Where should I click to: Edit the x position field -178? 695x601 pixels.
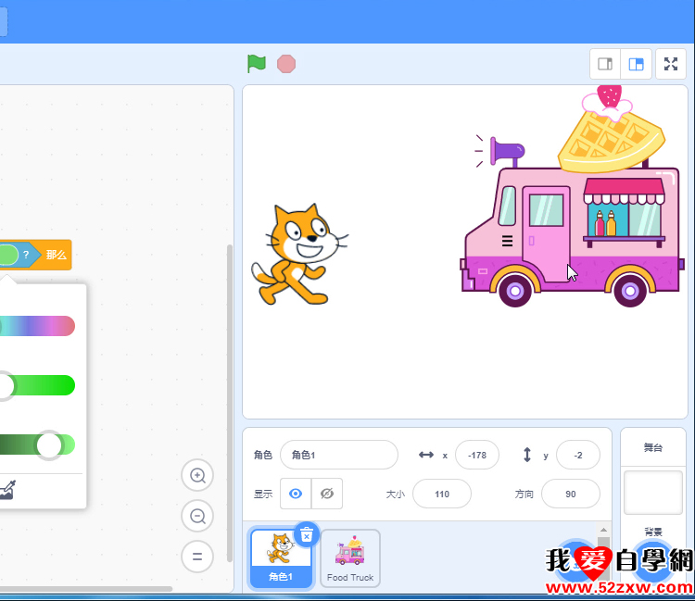coord(477,455)
